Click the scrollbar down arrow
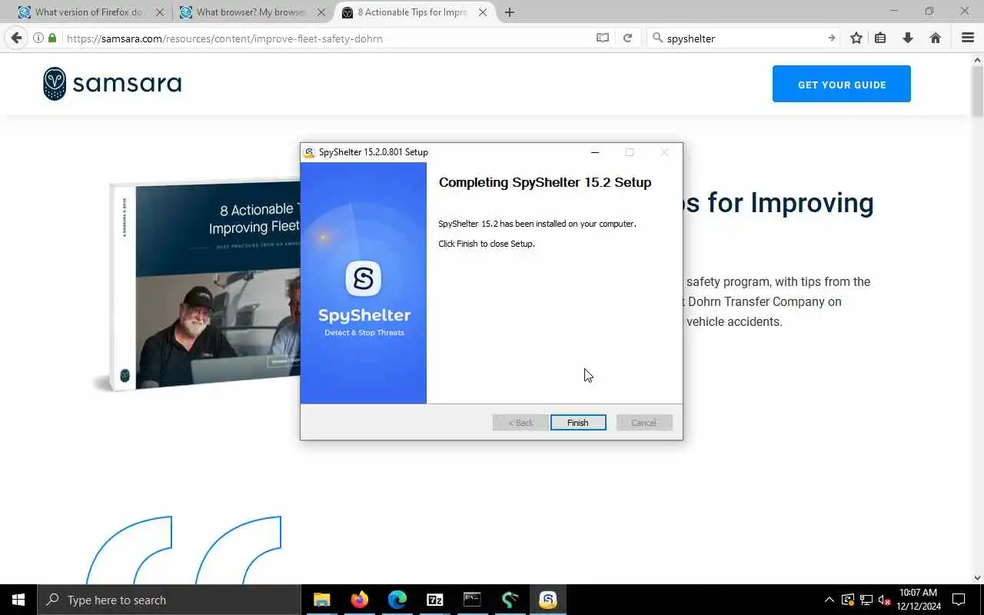 [x=977, y=577]
